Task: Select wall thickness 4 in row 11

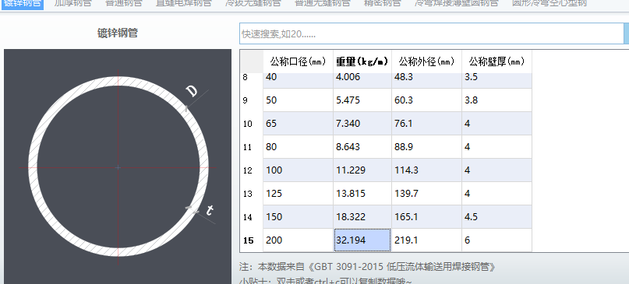Action: [x=497, y=147]
